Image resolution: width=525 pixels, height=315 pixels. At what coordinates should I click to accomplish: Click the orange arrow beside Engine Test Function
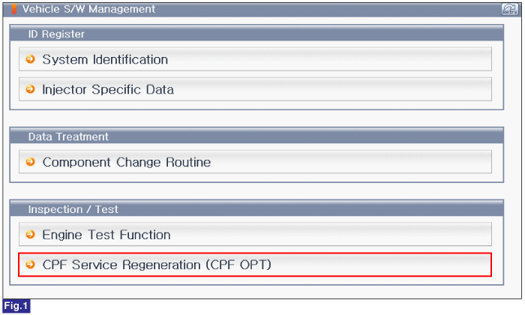(x=31, y=235)
